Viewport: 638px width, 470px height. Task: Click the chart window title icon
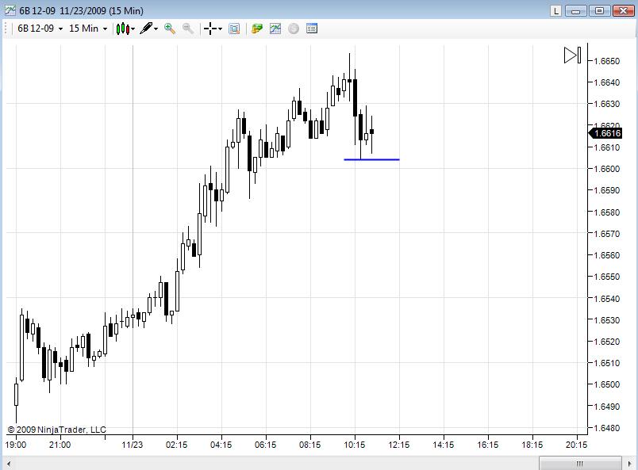10,10
